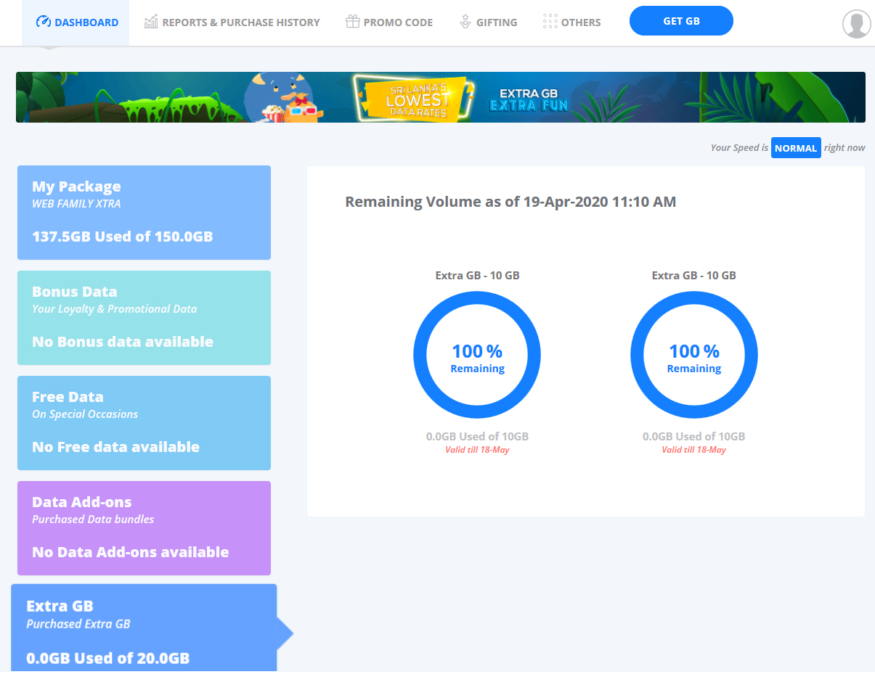Screen dimensions: 875x690
Task: Click the Dashboard speedometer icon
Action: [x=43, y=22]
